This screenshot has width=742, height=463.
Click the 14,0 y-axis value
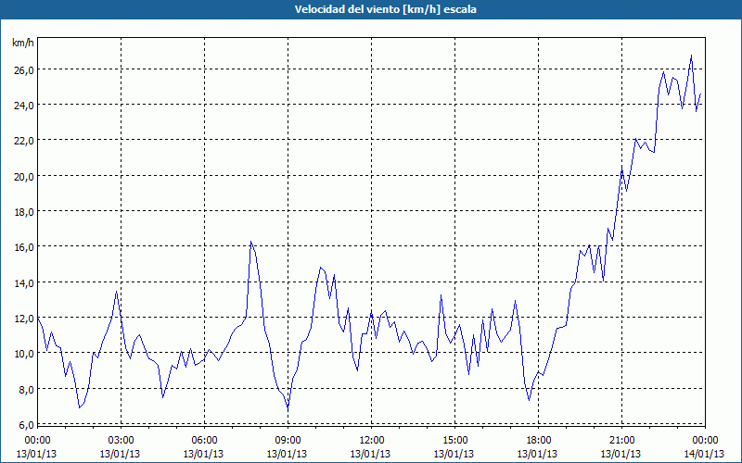[23, 283]
